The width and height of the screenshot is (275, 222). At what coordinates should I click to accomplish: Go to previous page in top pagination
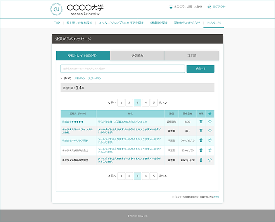tap(112, 103)
